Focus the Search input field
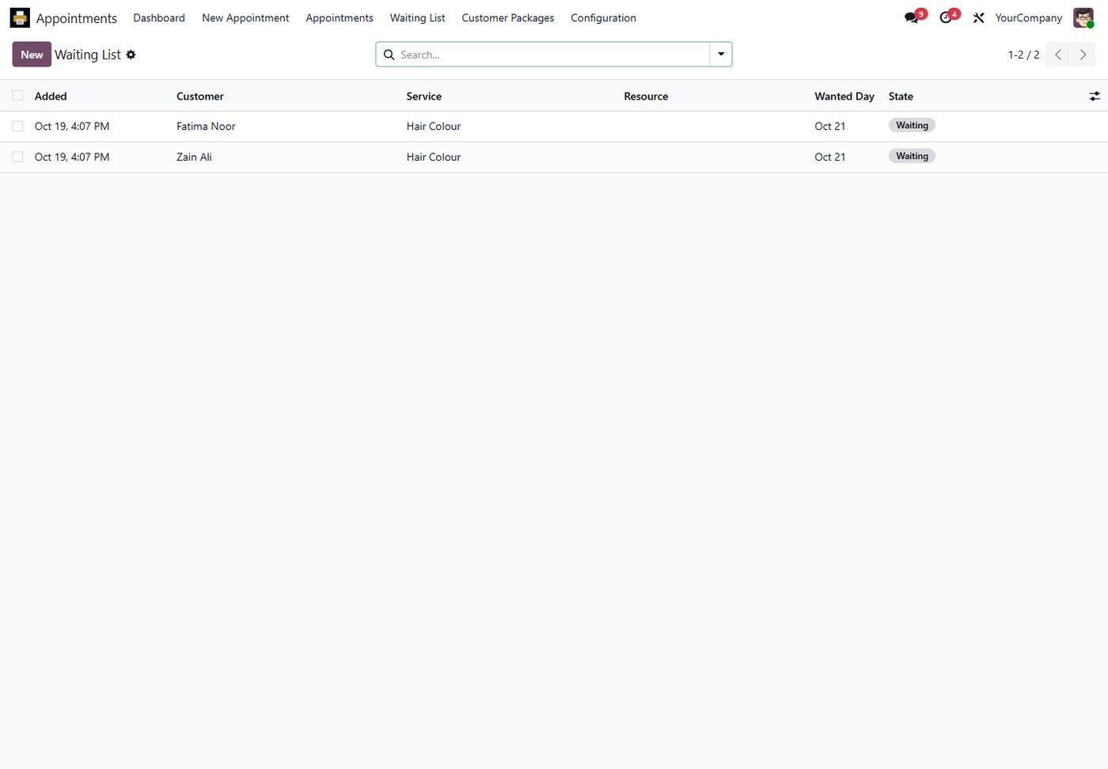Screen dimensions: 1108x769 pyautogui.click(x=552, y=55)
